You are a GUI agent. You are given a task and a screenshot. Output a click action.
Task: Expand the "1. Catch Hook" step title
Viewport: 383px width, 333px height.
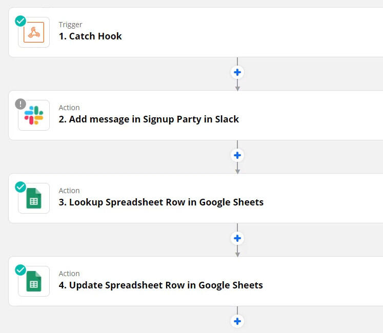90,36
